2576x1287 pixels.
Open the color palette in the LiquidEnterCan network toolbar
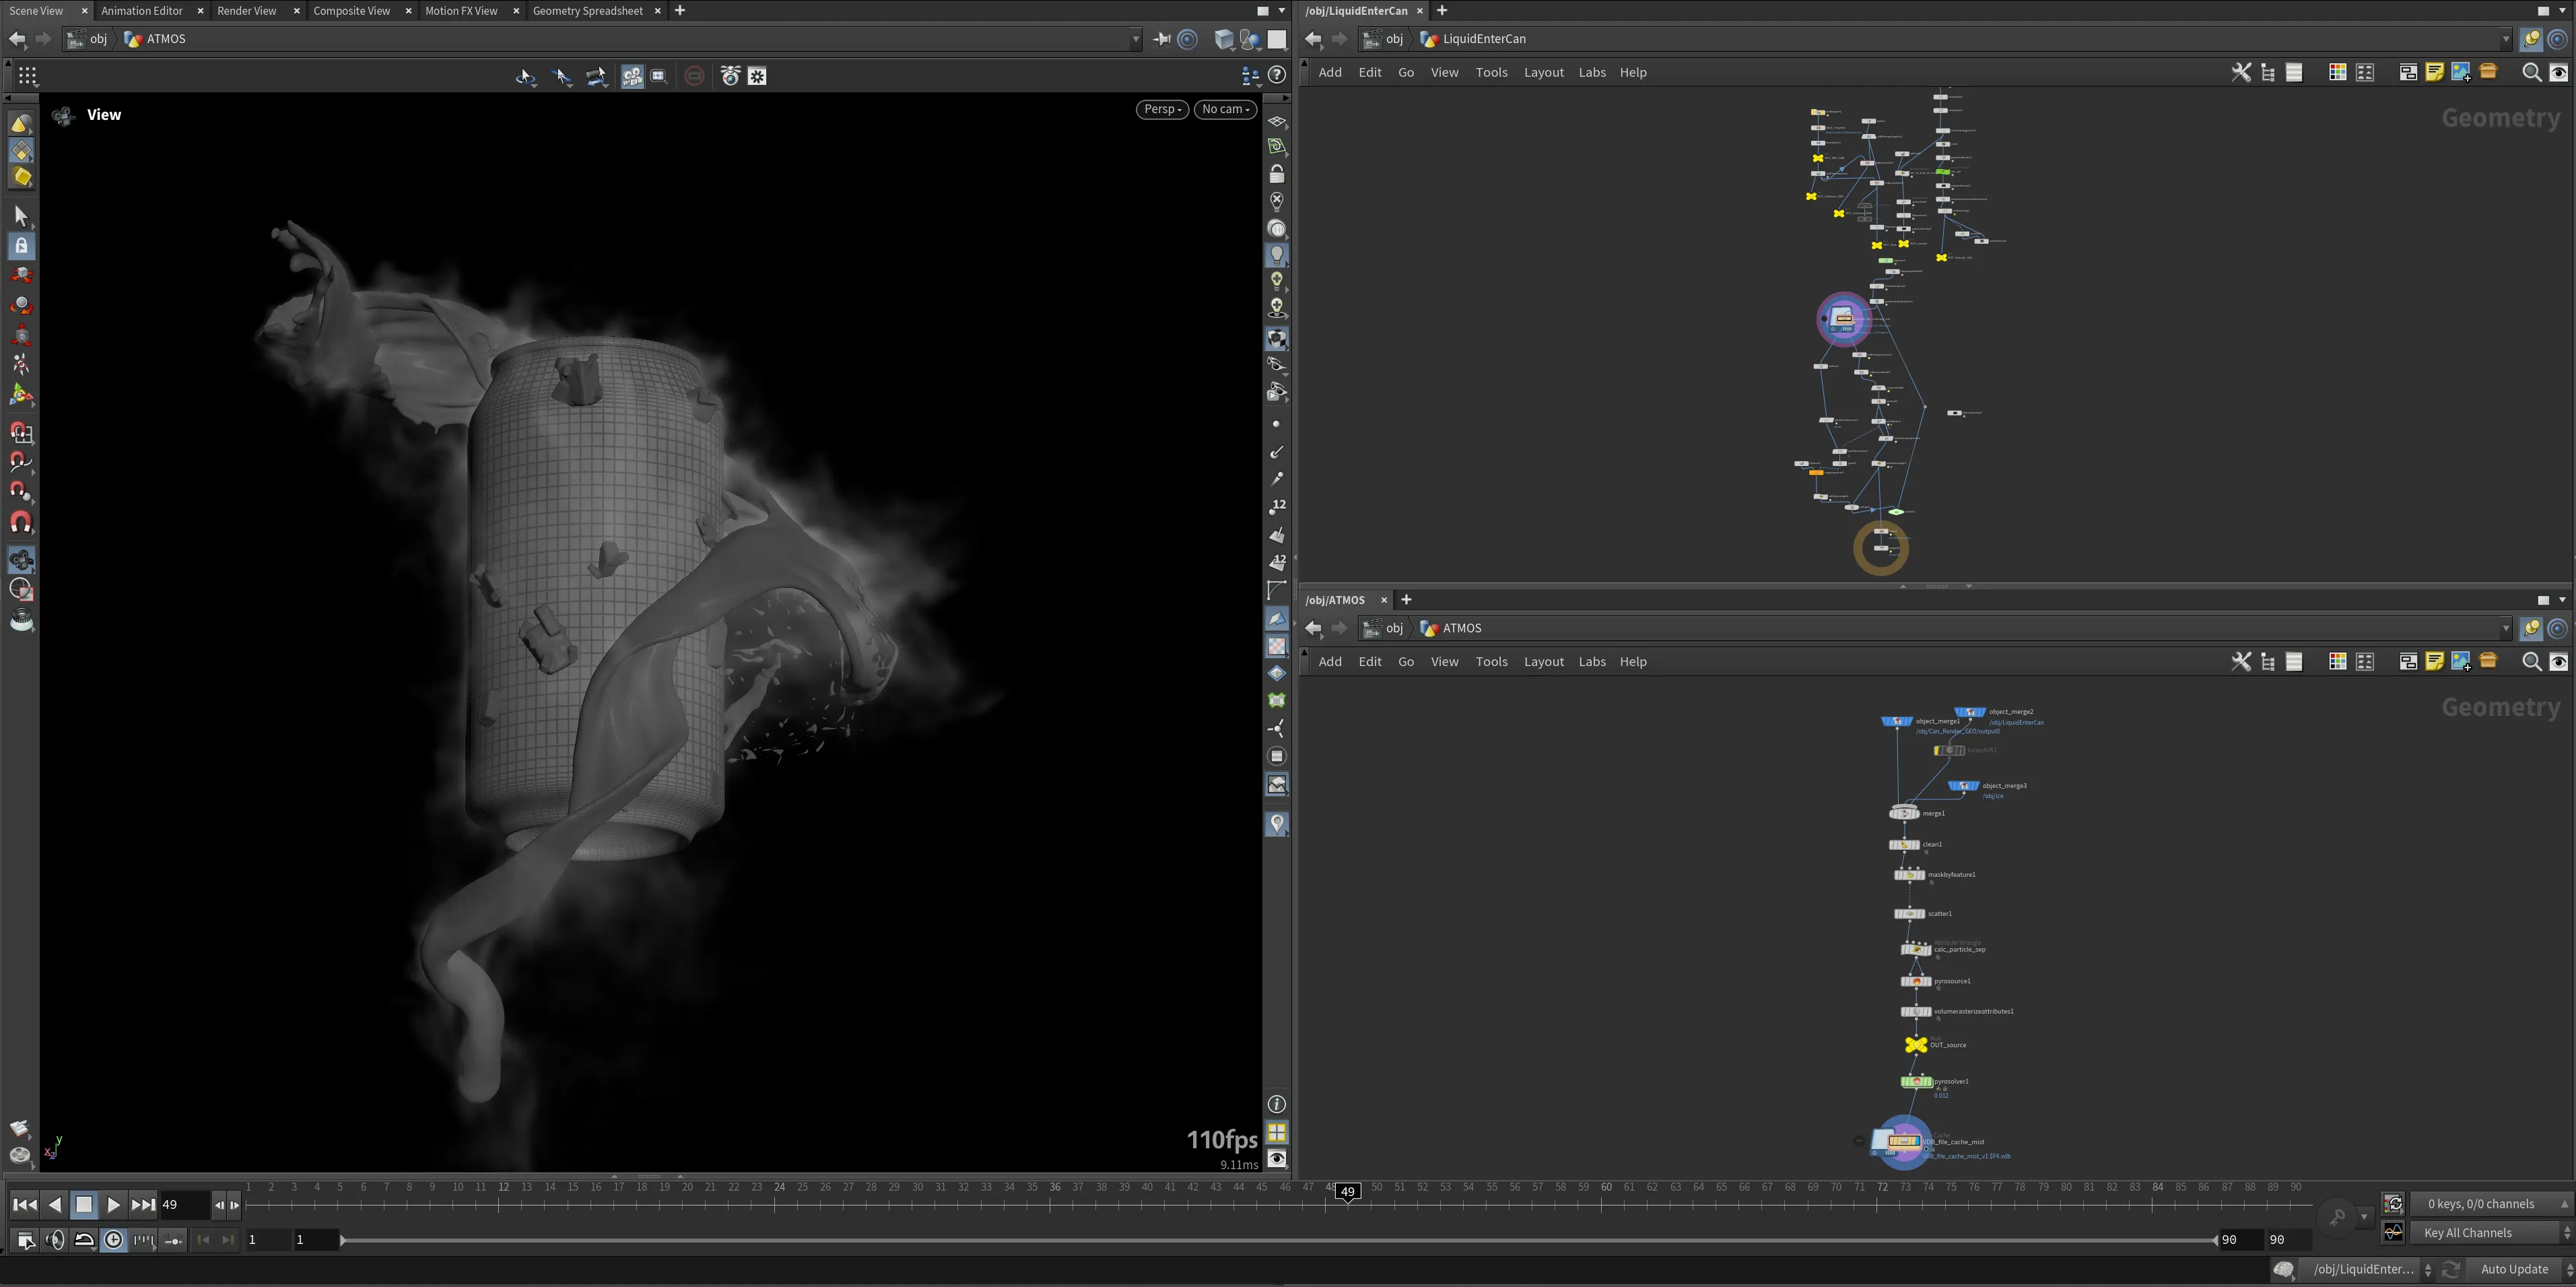(2337, 72)
